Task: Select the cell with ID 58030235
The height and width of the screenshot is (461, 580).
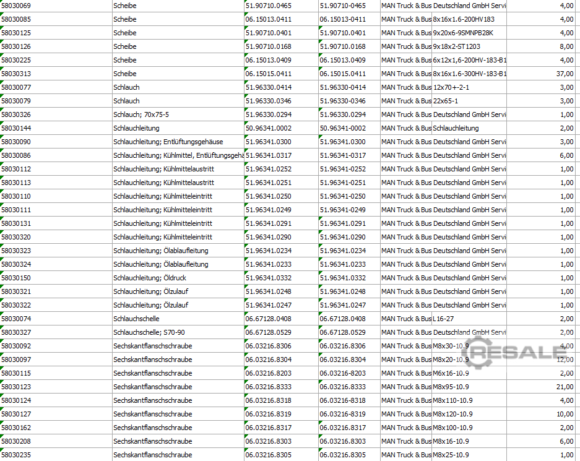Action: [56, 455]
